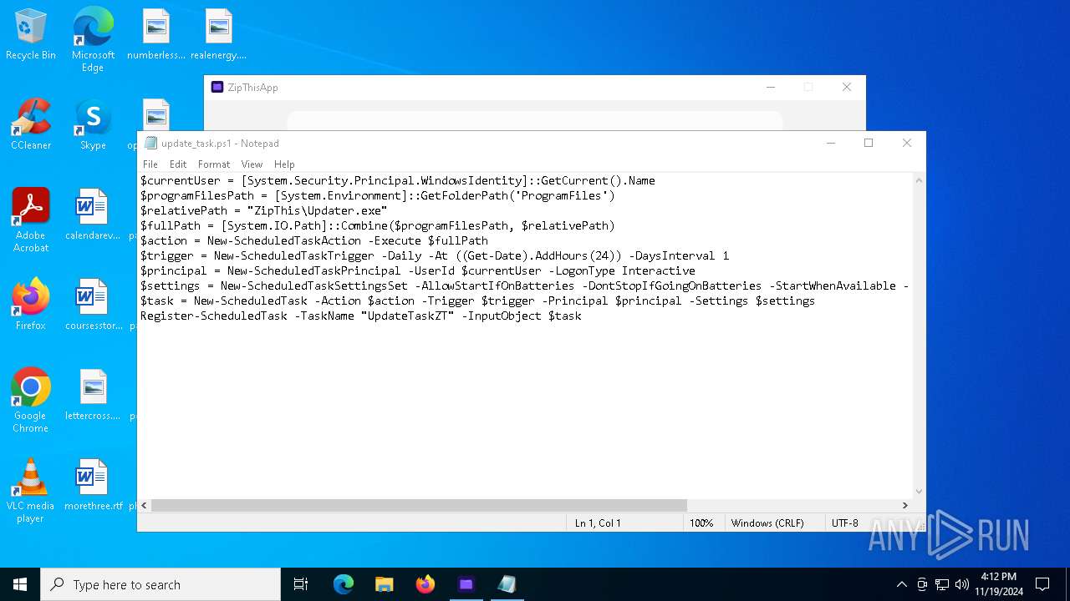Open Firefox from the taskbar
The height and width of the screenshot is (601, 1070).
click(x=425, y=584)
